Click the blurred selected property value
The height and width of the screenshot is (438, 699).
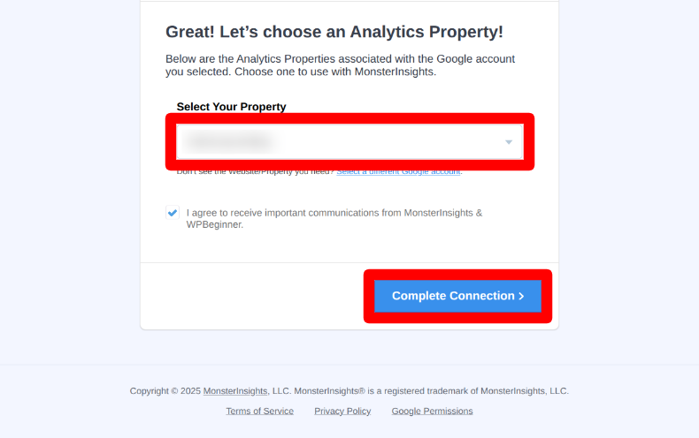(229, 141)
